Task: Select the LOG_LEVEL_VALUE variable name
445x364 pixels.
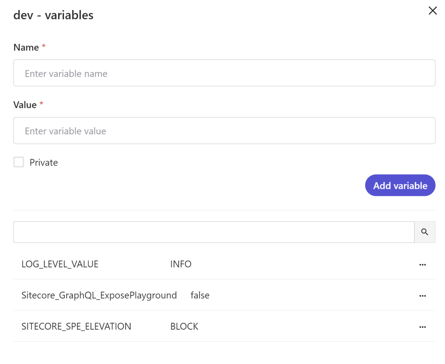Action: click(x=60, y=264)
